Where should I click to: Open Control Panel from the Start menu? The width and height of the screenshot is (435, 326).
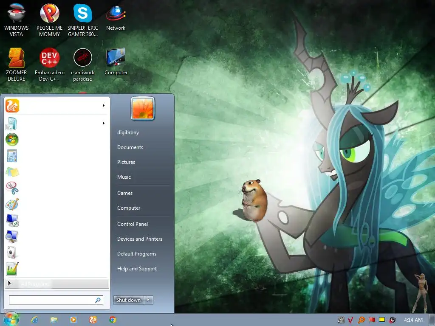tap(133, 224)
